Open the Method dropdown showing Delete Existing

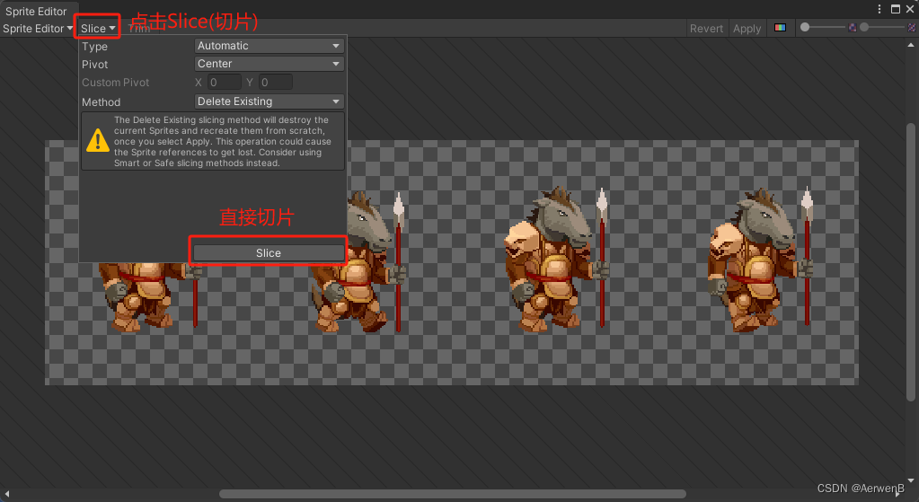point(269,101)
